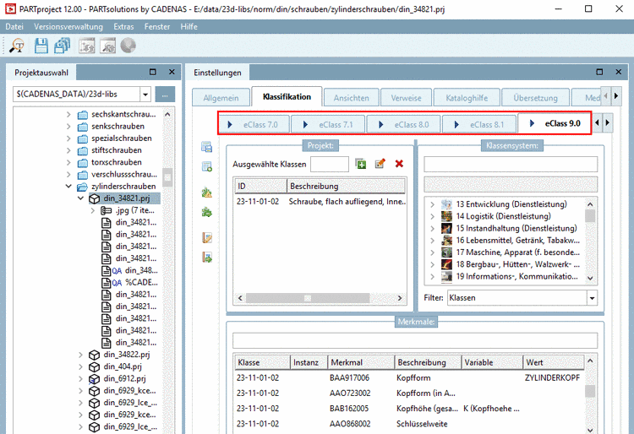Click the PARTproject app logo in the title bar
Image resolution: width=634 pixels, height=434 pixels.
click(x=10, y=8)
